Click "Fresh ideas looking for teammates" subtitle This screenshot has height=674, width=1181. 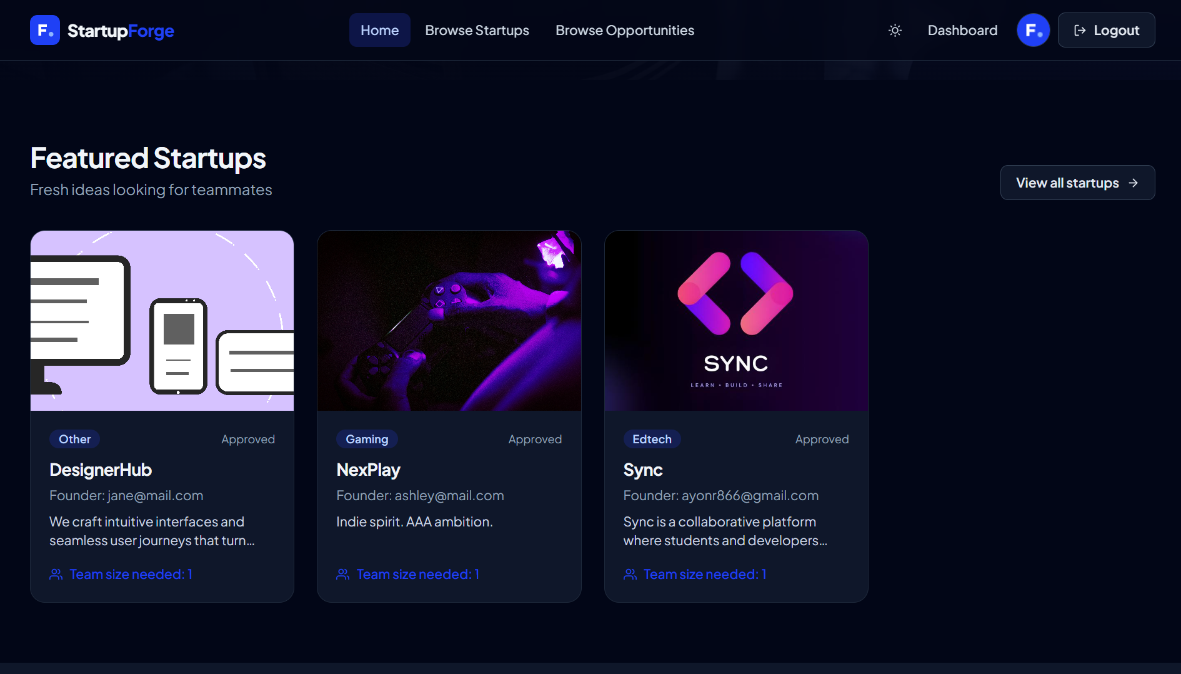point(151,189)
